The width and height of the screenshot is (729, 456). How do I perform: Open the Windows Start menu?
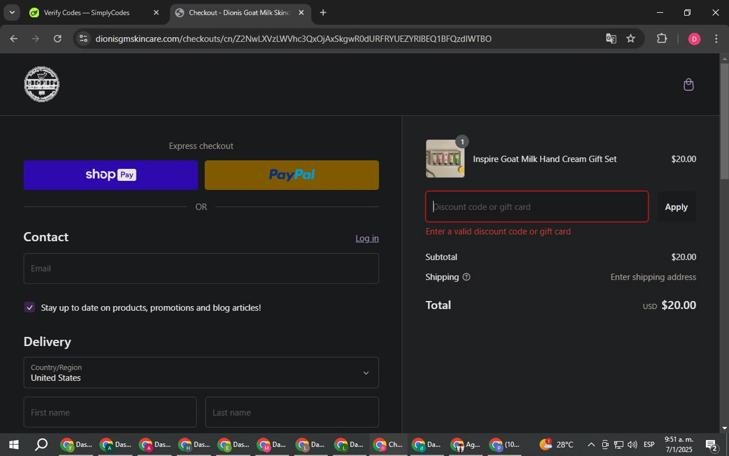pyautogui.click(x=14, y=444)
